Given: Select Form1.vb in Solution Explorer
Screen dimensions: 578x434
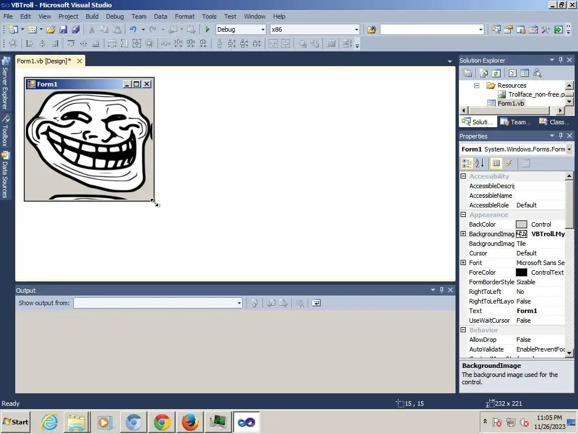Looking at the screenshot, I should pyautogui.click(x=510, y=103).
